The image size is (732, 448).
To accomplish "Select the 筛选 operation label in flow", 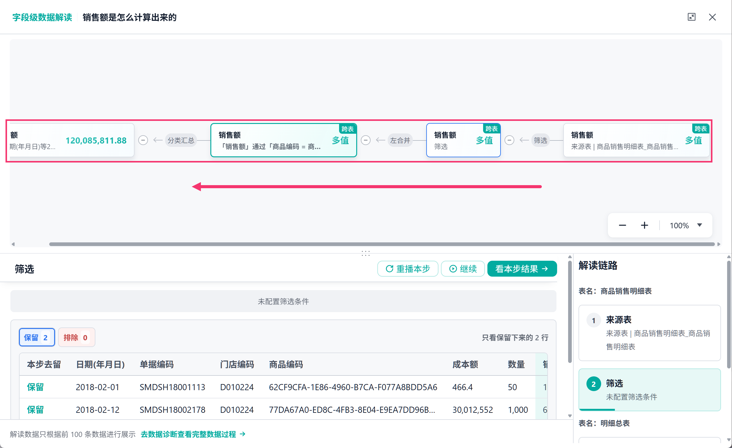I will tap(540, 140).
